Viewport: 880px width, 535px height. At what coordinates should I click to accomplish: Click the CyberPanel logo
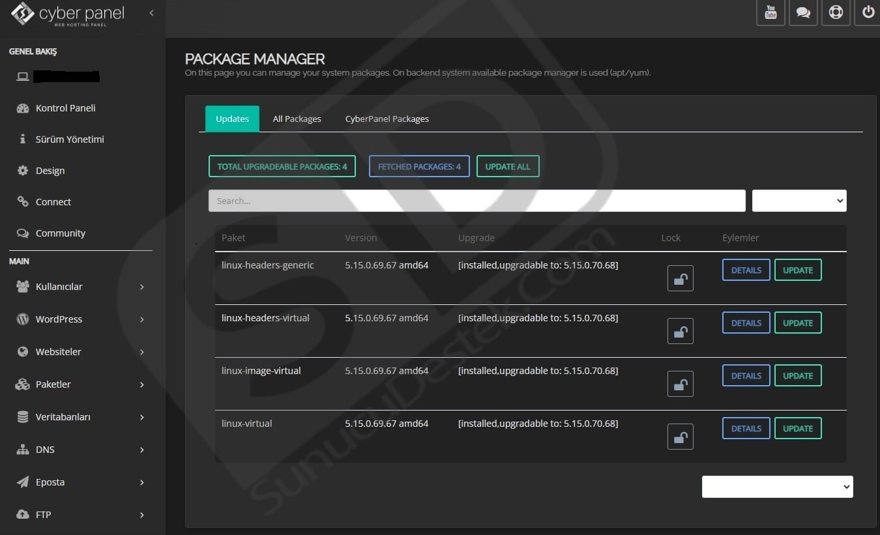tap(67, 14)
